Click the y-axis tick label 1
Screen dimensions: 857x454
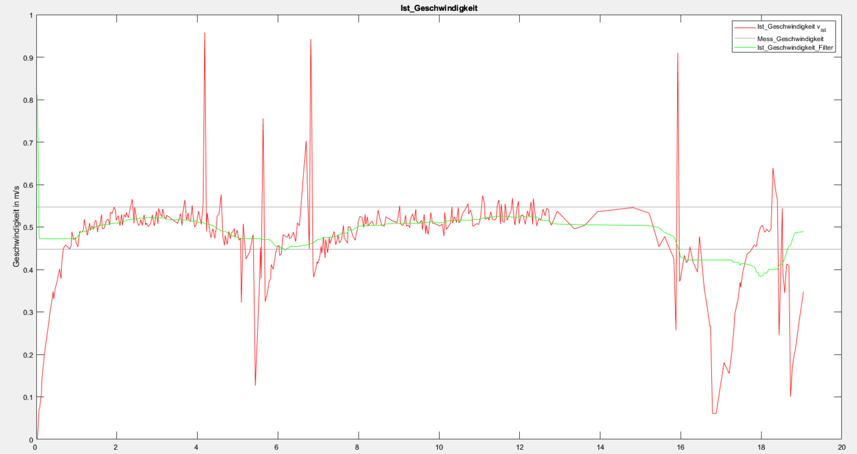[x=30, y=15]
